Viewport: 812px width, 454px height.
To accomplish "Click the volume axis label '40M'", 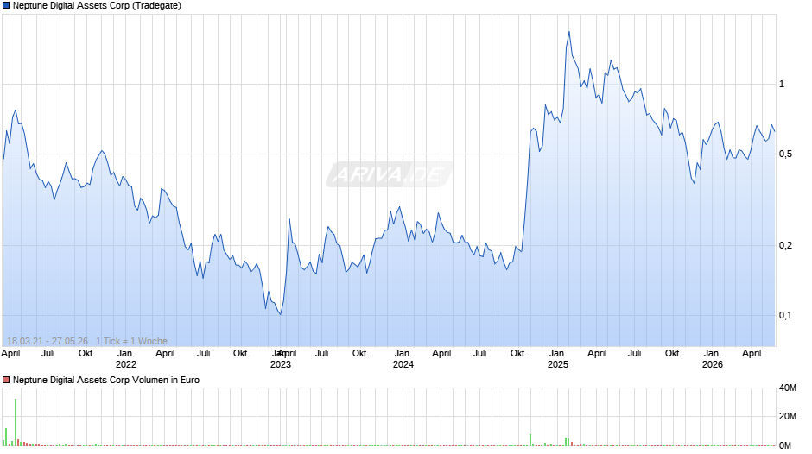I will click(x=788, y=388).
